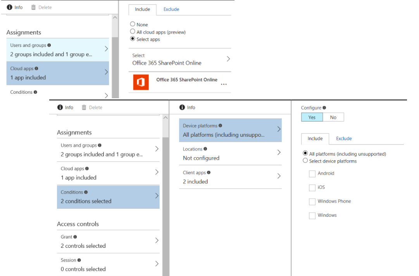This screenshot has height=276, width=419.
Task: Click the info tooltip beside Users and groups in the lower panel
Action: click(100, 145)
